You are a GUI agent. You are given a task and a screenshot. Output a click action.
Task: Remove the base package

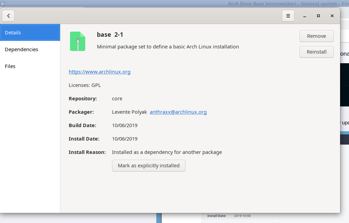click(x=316, y=36)
